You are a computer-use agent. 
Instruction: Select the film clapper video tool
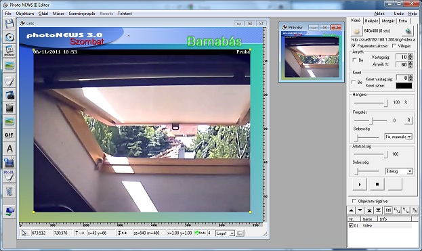click(x=9, y=108)
